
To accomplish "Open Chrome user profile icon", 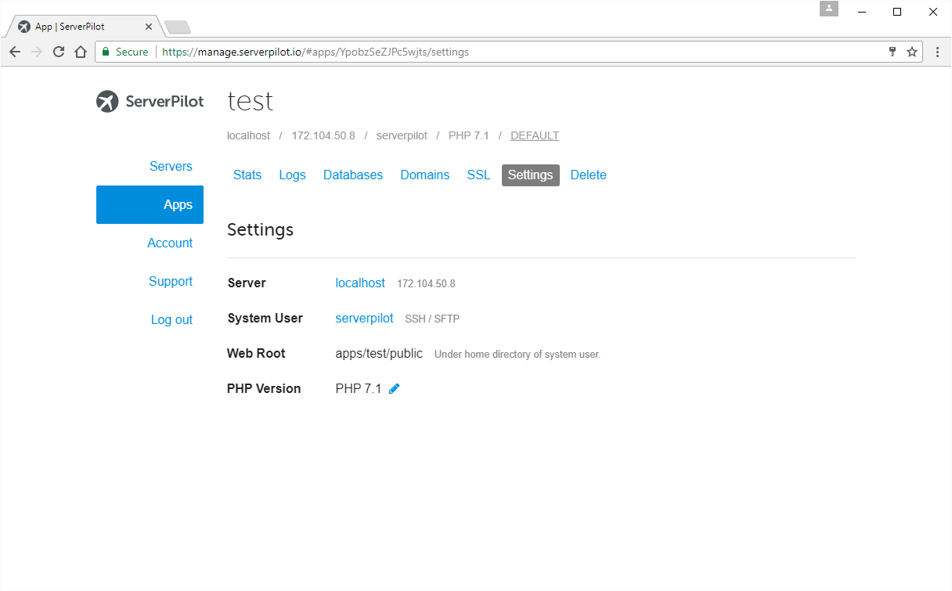I will (x=829, y=9).
